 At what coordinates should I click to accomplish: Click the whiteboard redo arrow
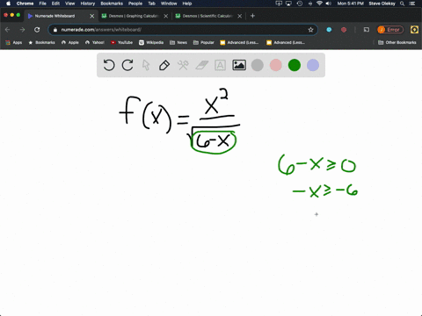(127, 65)
